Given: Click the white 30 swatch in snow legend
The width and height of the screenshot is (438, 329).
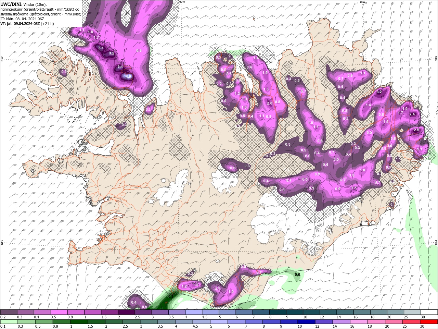Looking at the screenshot, I should pyautogui.click(x=429, y=312).
